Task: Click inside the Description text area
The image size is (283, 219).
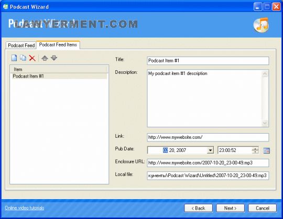Action: coord(204,98)
